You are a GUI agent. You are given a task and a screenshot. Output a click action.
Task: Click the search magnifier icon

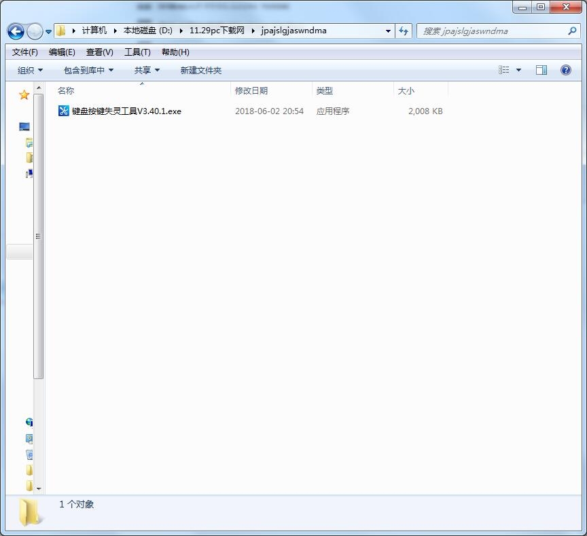pos(572,31)
